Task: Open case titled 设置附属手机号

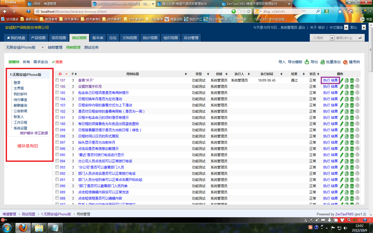Action: coord(90,86)
